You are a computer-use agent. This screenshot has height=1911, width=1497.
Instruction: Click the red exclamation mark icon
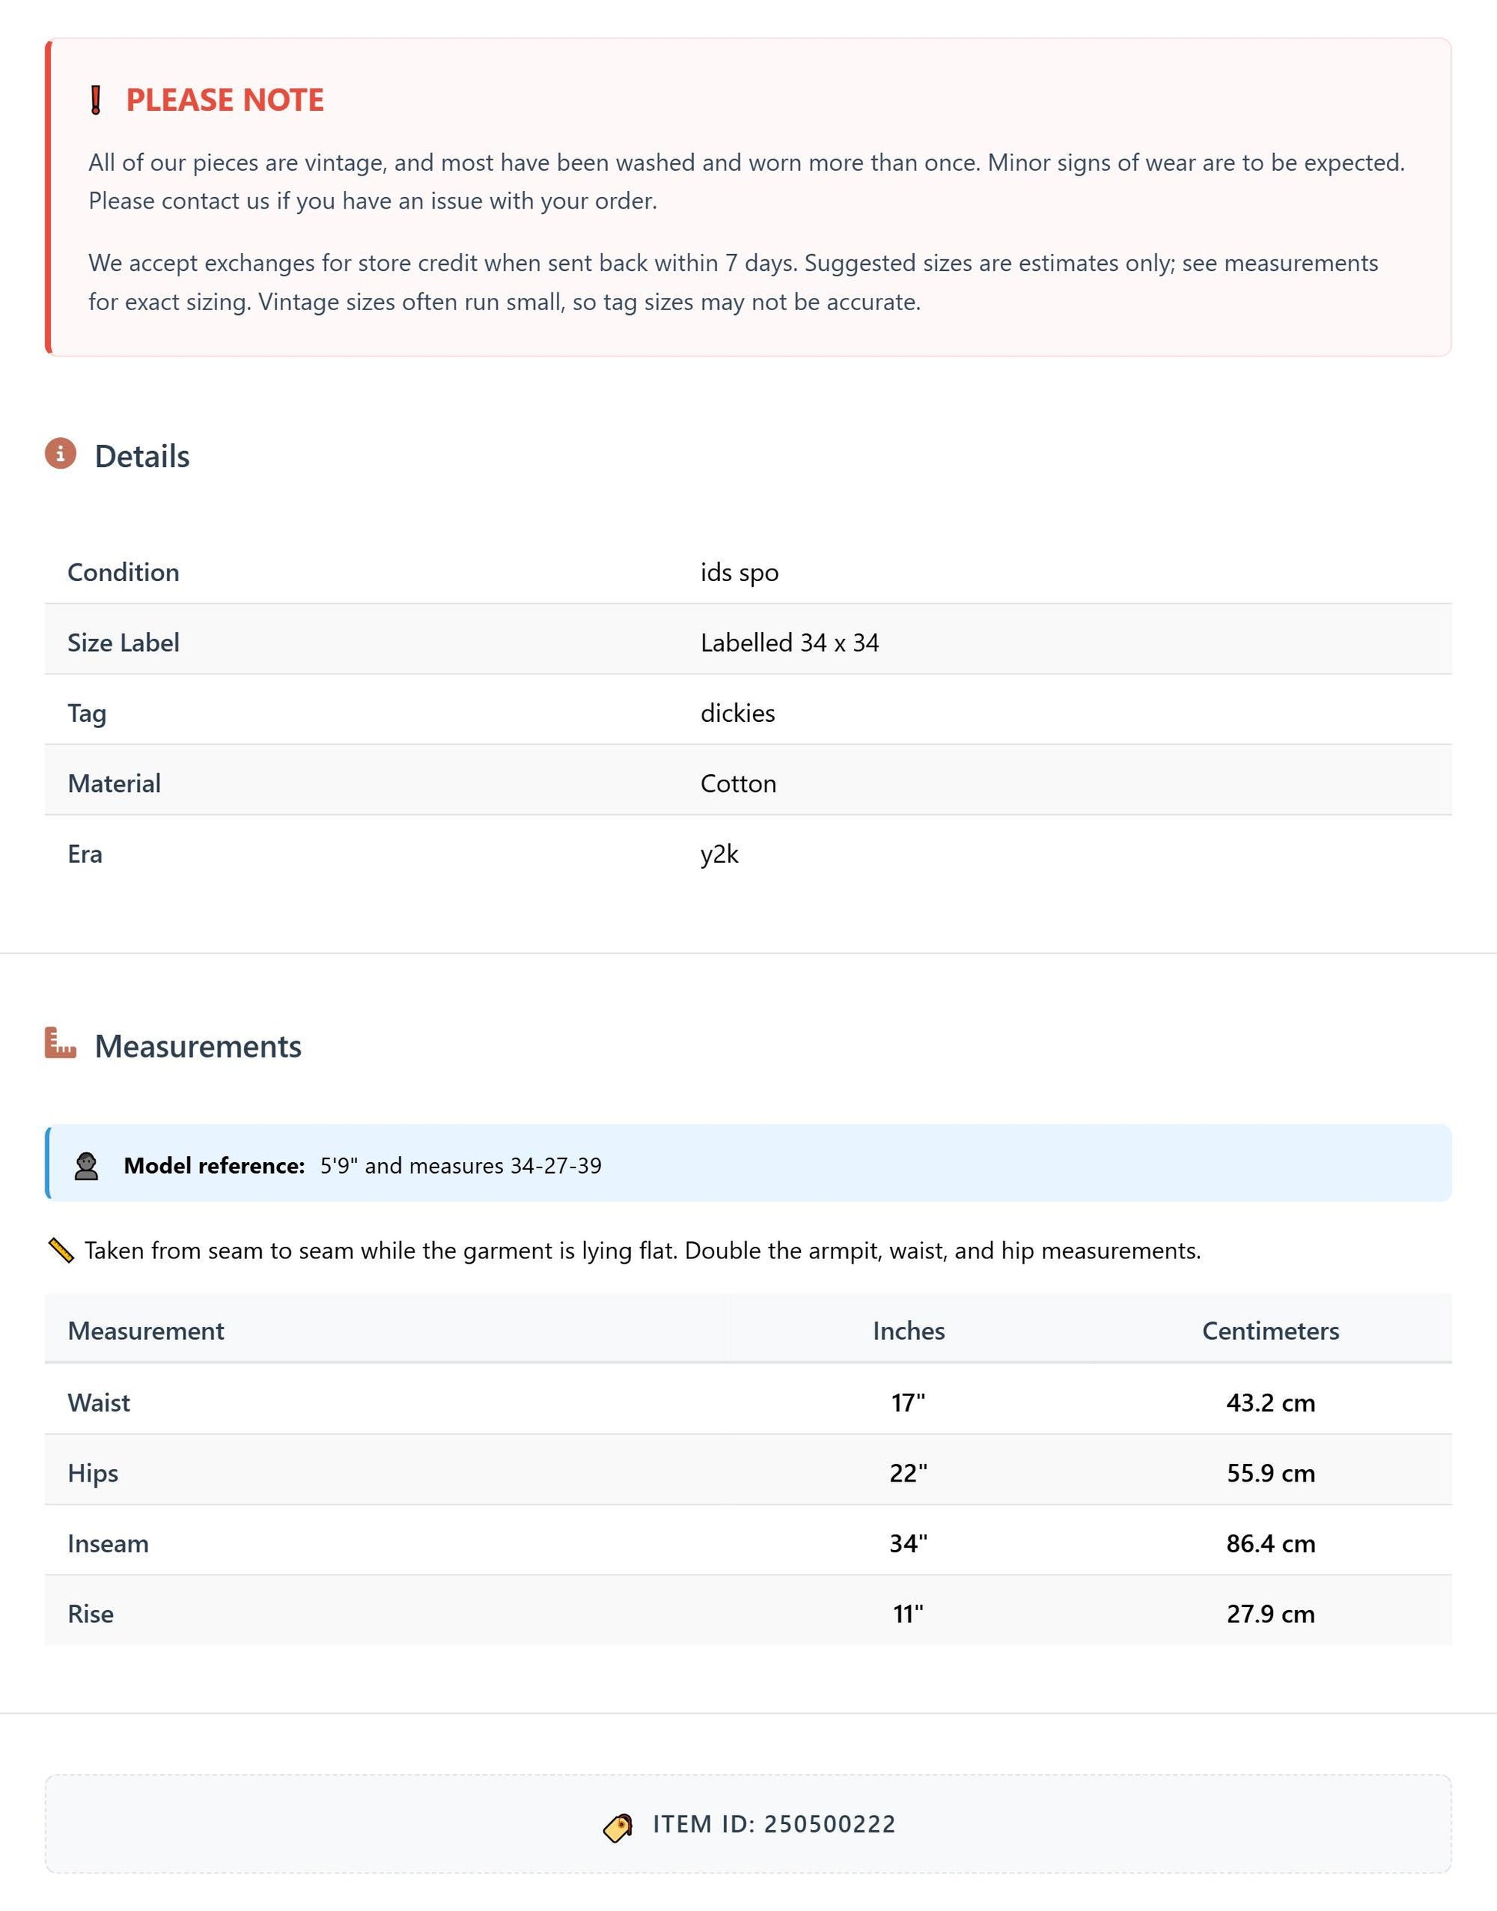click(x=96, y=100)
